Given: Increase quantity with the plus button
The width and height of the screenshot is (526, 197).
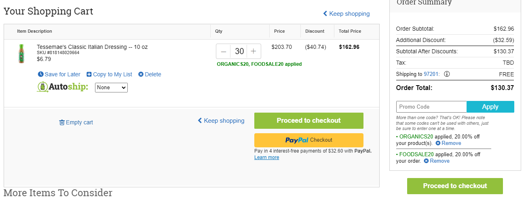Looking at the screenshot, I should point(253,51).
